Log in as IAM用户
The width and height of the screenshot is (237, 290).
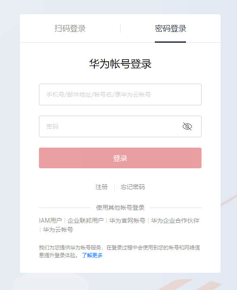pyautogui.click(x=50, y=221)
